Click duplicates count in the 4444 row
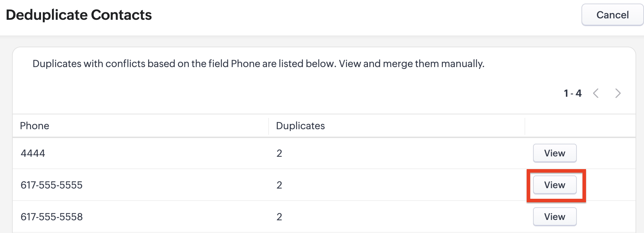Image resolution: width=644 pixels, height=233 pixels. pyautogui.click(x=279, y=153)
